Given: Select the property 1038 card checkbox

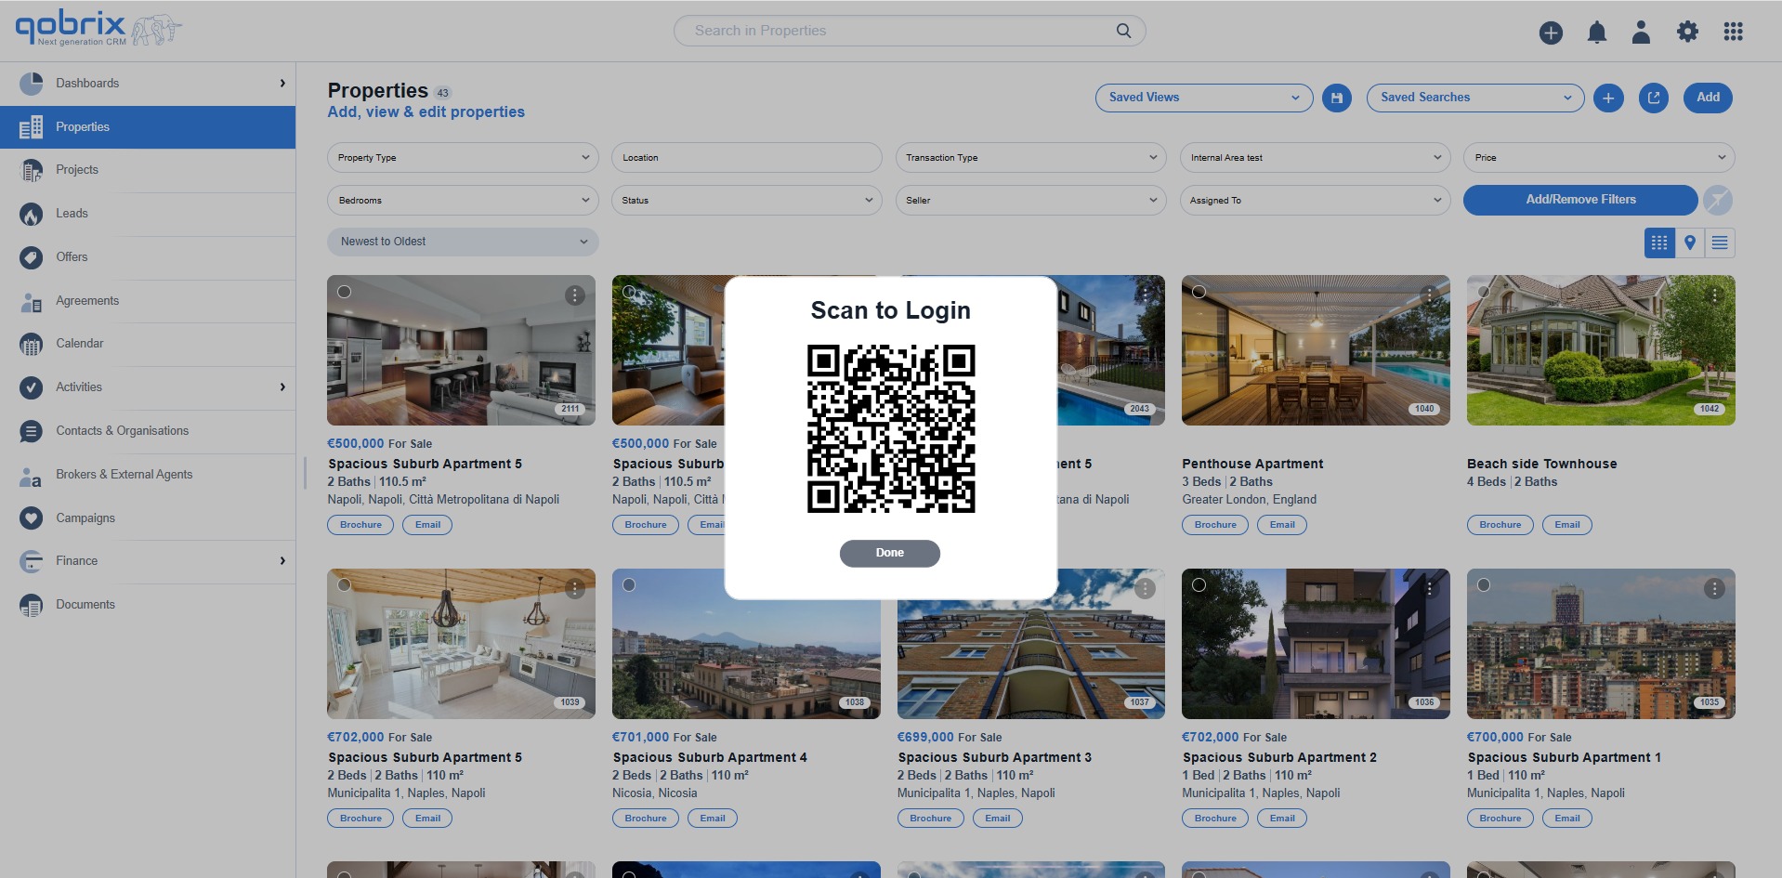Looking at the screenshot, I should 629,585.
